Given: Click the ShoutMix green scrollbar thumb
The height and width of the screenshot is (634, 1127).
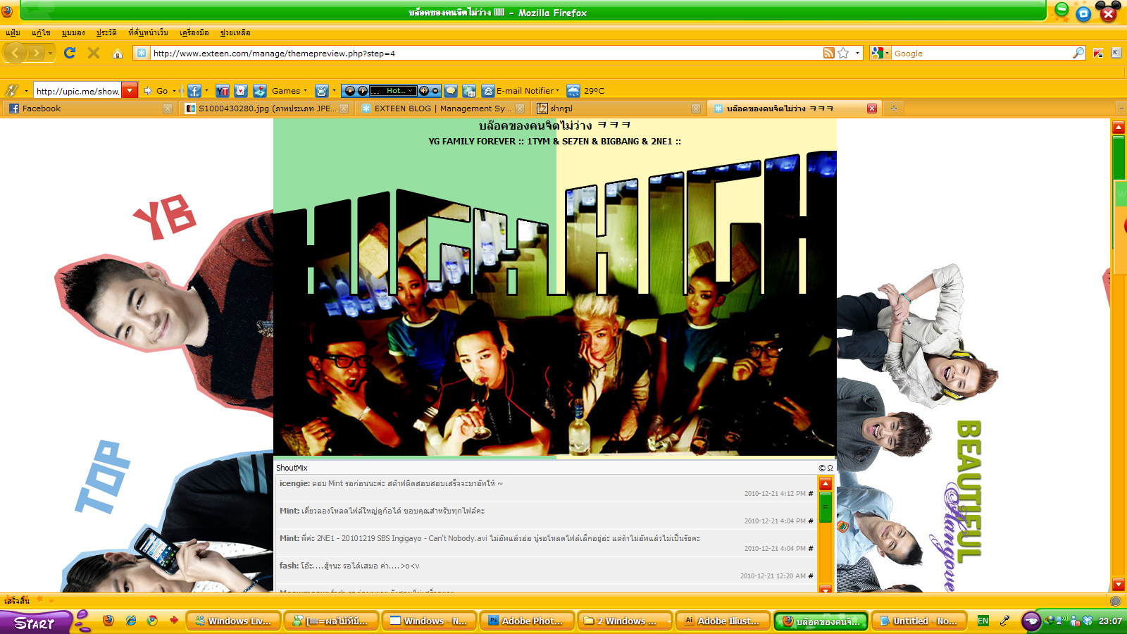Looking at the screenshot, I should click(x=826, y=507).
